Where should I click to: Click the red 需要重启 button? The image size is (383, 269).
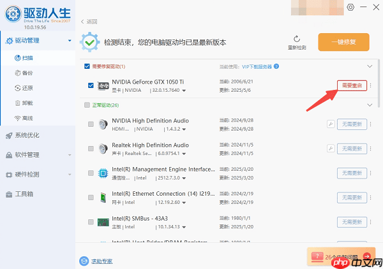pyautogui.click(x=352, y=85)
